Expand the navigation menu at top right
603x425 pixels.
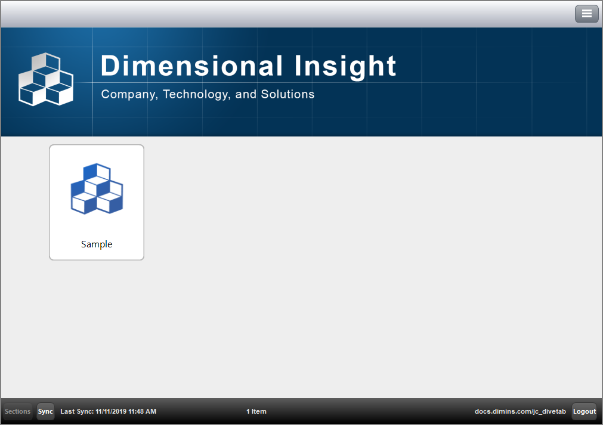(x=586, y=13)
